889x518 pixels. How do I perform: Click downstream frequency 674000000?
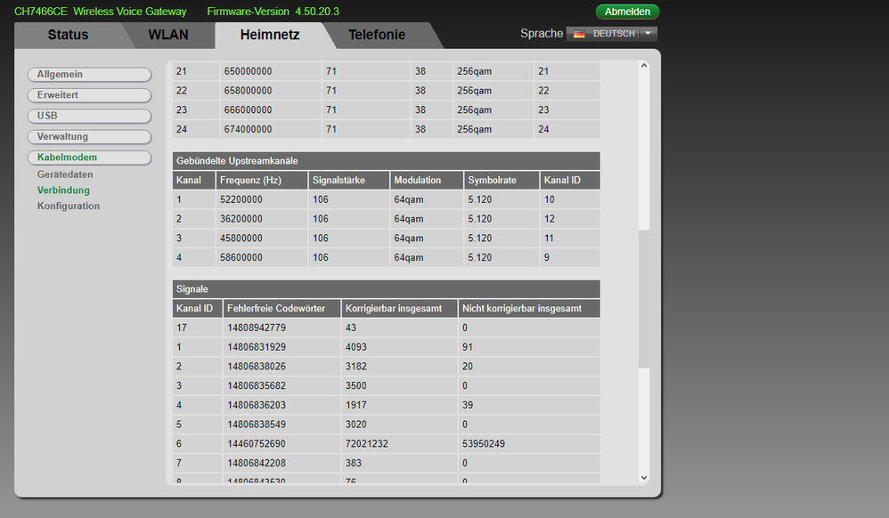(248, 129)
